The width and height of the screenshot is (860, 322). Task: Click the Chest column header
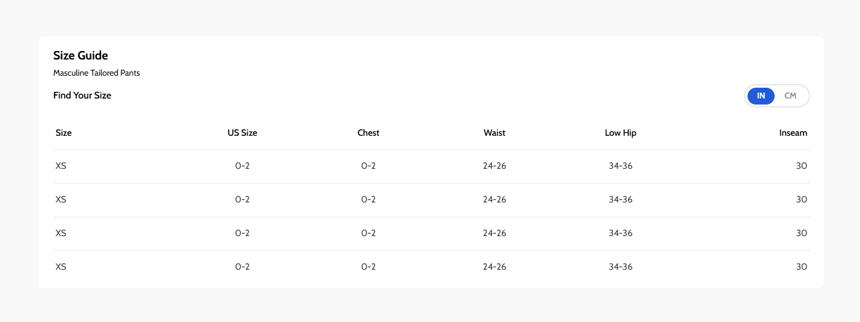tap(369, 133)
